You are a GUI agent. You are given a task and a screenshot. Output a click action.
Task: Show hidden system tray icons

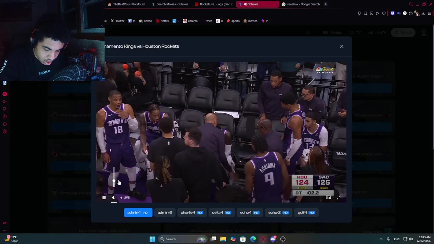coord(381,239)
